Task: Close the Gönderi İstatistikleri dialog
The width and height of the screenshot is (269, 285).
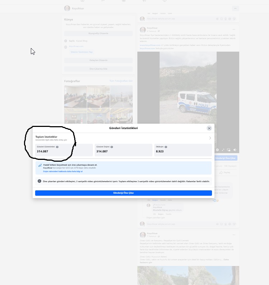Action: pos(209,128)
